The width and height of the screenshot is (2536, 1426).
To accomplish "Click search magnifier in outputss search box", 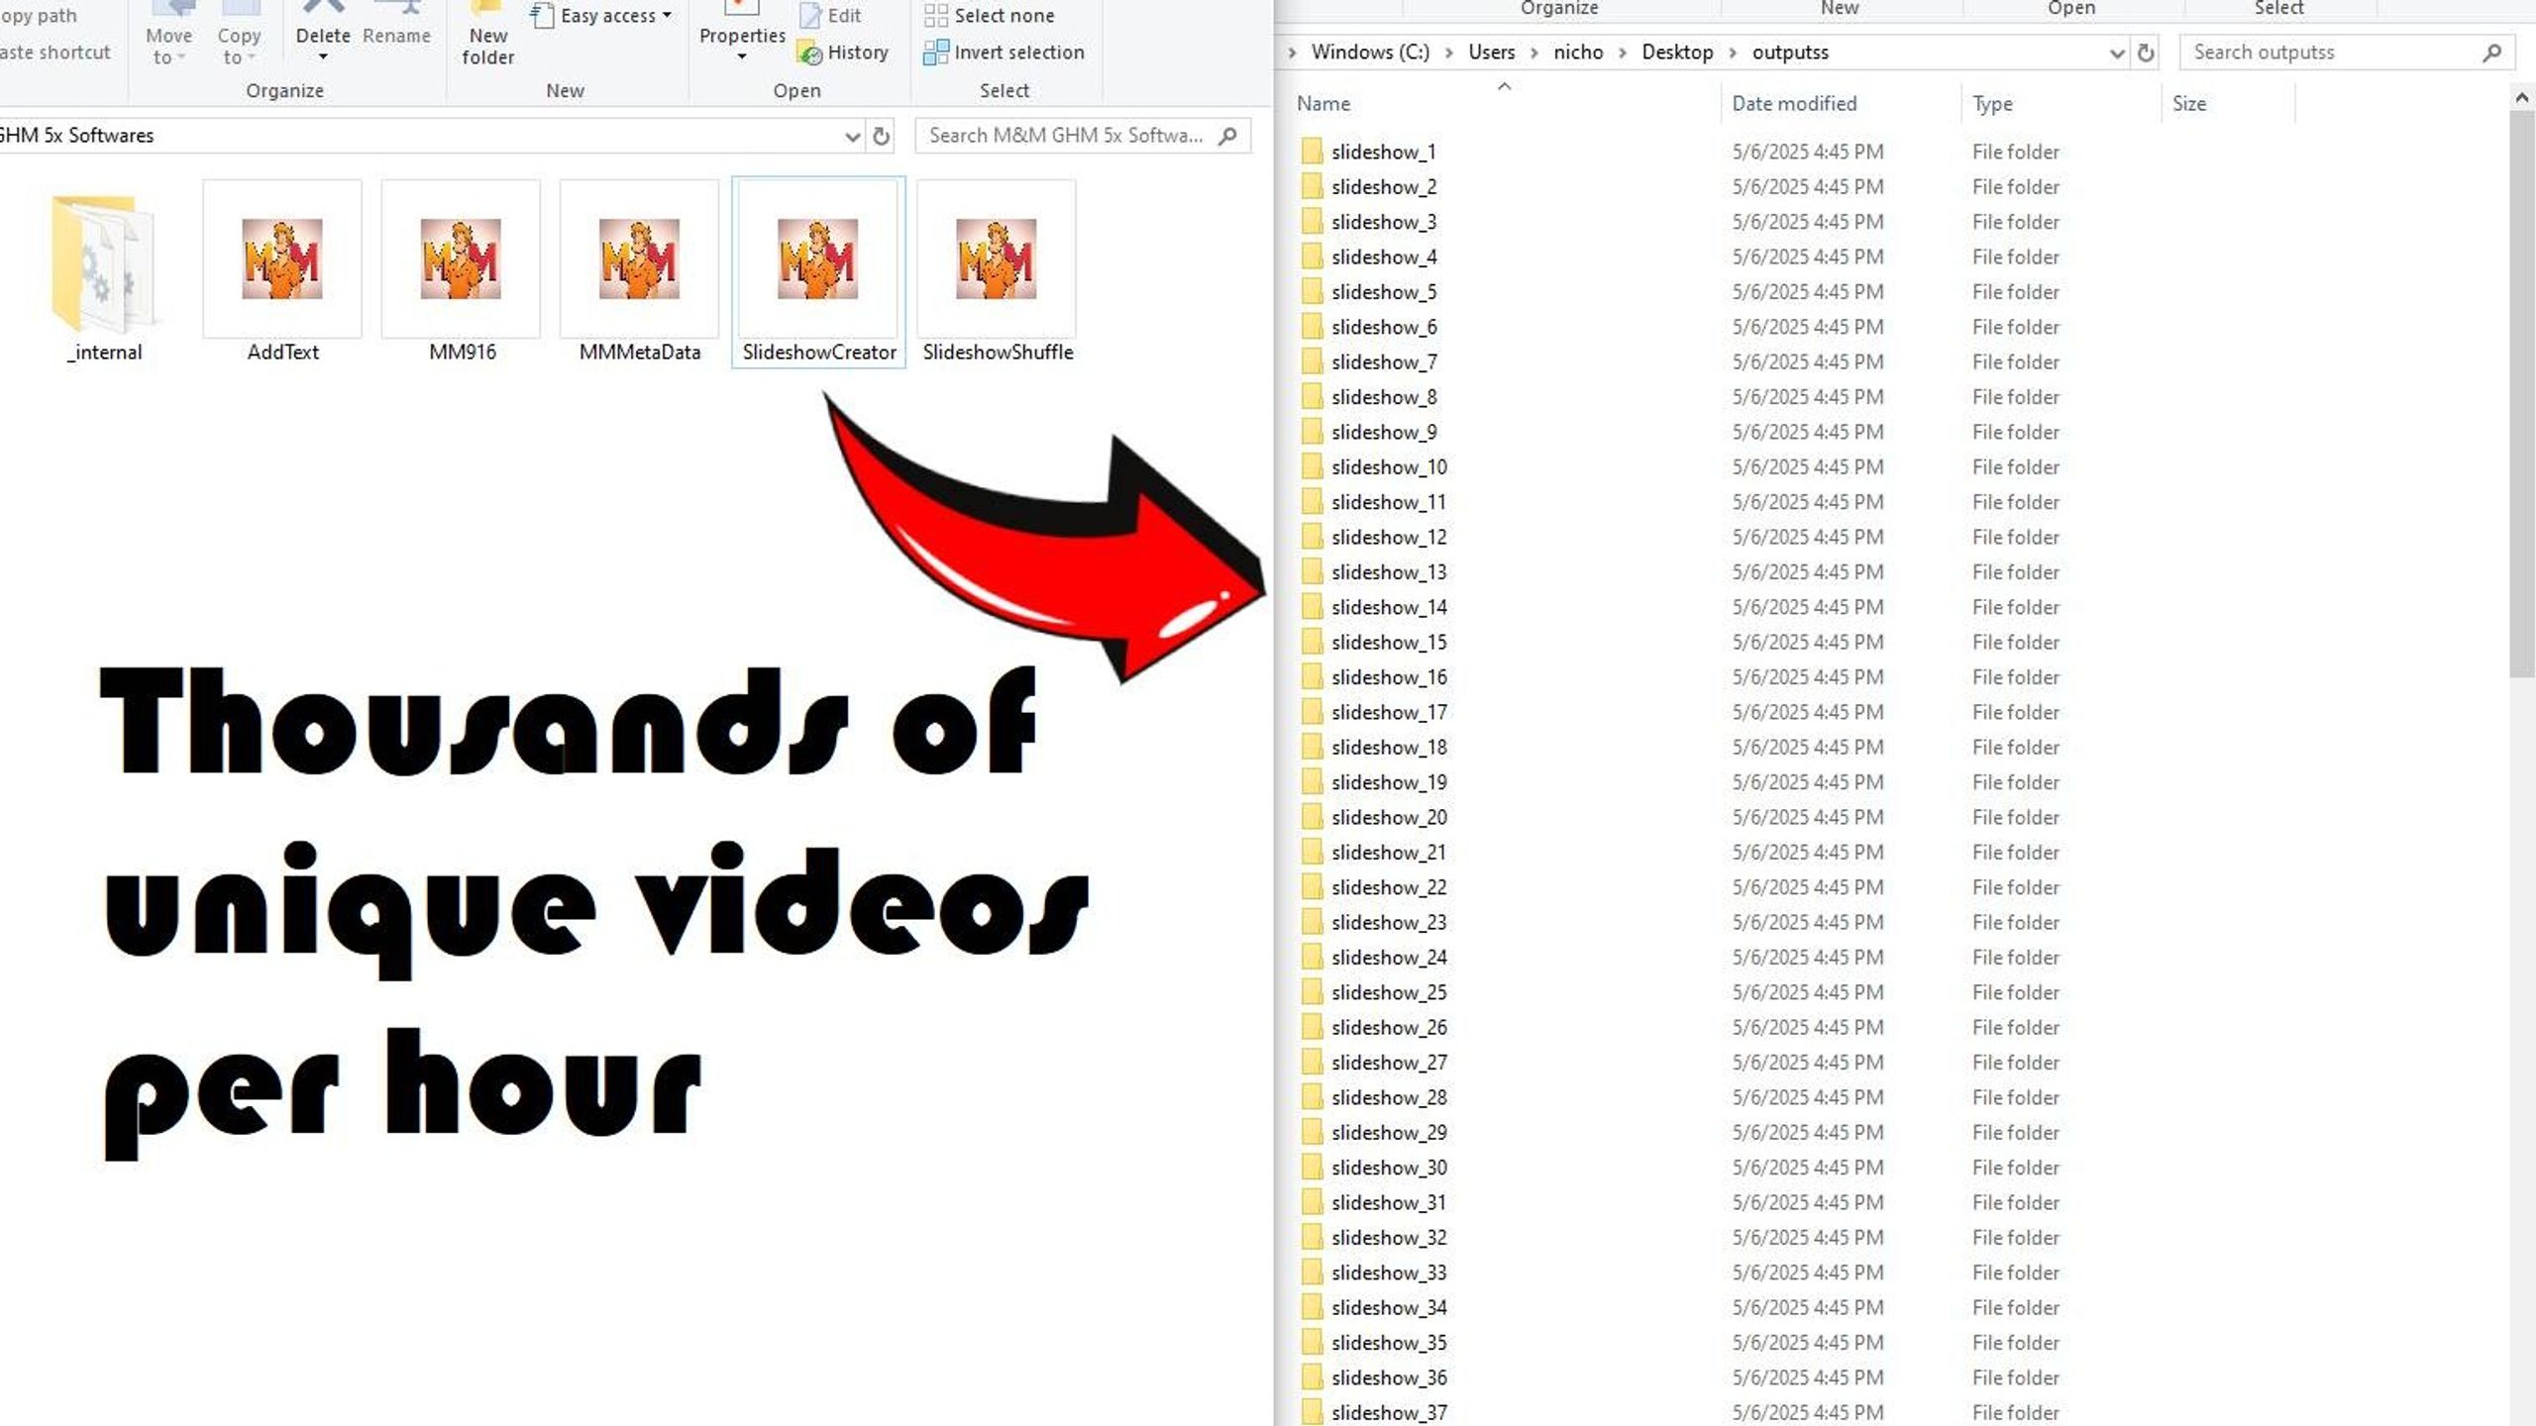I will [x=2492, y=52].
